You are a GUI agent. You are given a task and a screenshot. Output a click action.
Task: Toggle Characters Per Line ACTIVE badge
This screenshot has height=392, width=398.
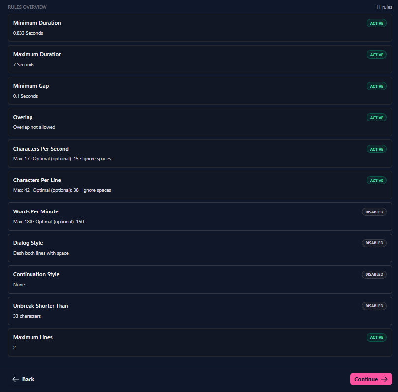(x=376, y=181)
